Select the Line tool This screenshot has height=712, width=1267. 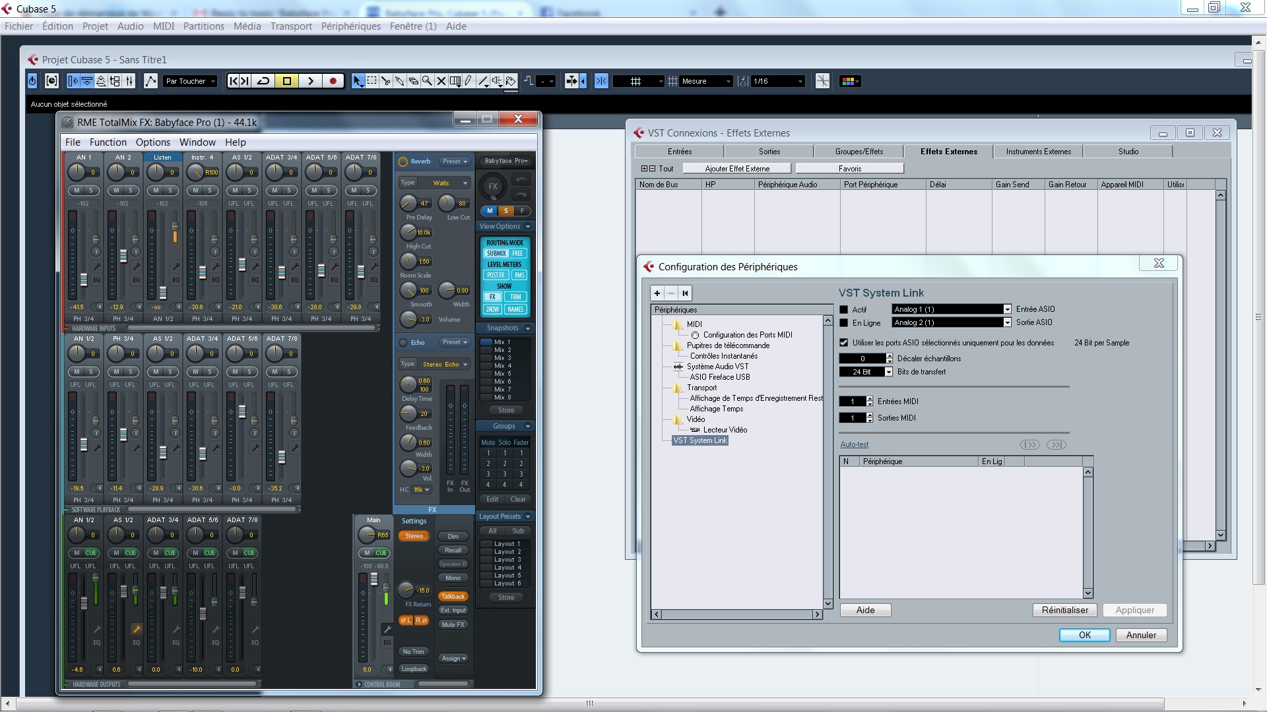pos(483,81)
